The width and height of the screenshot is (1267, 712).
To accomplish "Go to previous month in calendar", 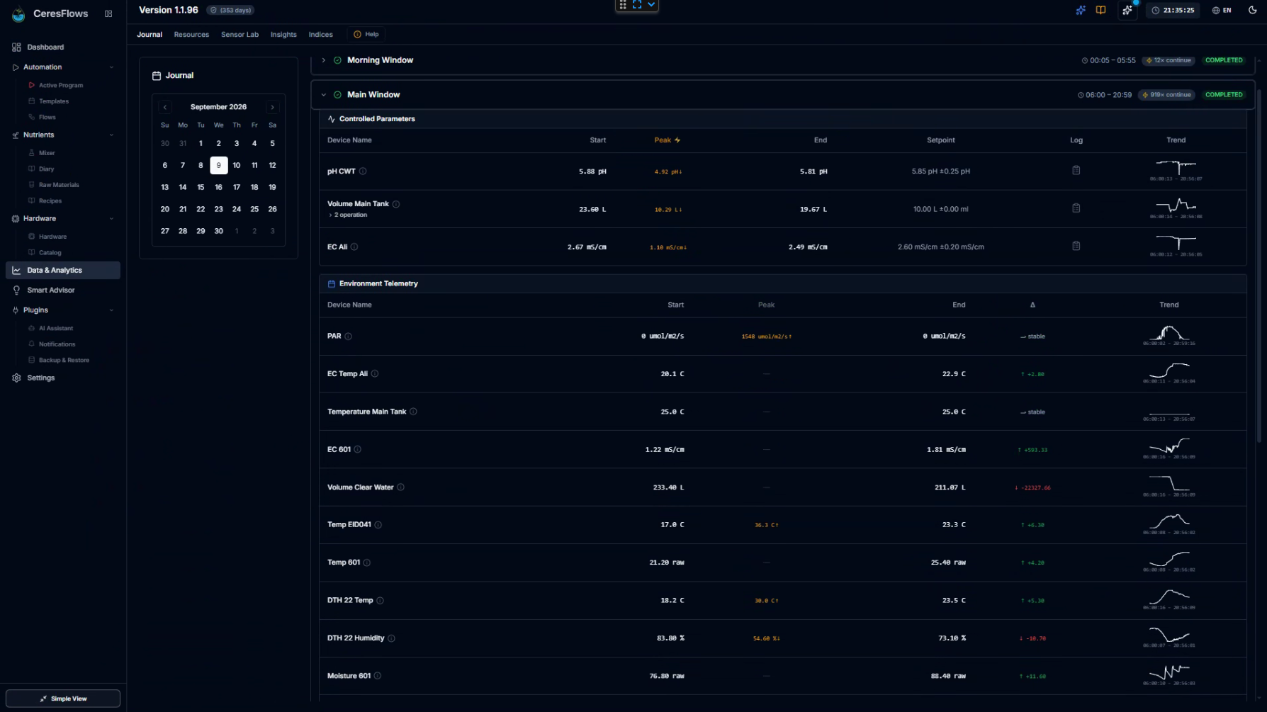I will coord(165,108).
